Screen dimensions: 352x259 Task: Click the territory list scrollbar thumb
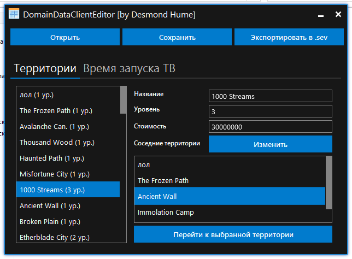[123, 100]
